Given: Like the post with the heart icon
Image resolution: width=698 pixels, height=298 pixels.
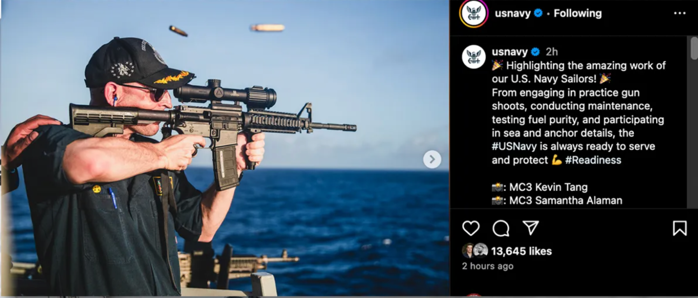Looking at the screenshot, I should pos(471,228).
